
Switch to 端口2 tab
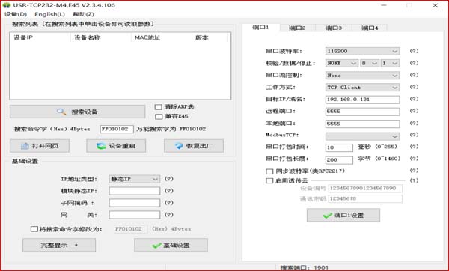pyautogui.click(x=297, y=28)
